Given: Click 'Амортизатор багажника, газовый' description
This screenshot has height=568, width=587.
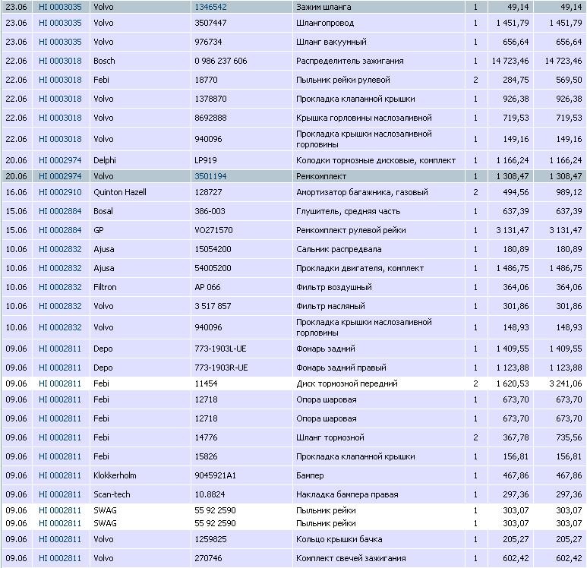Looking at the screenshot, I should [361, 192].
